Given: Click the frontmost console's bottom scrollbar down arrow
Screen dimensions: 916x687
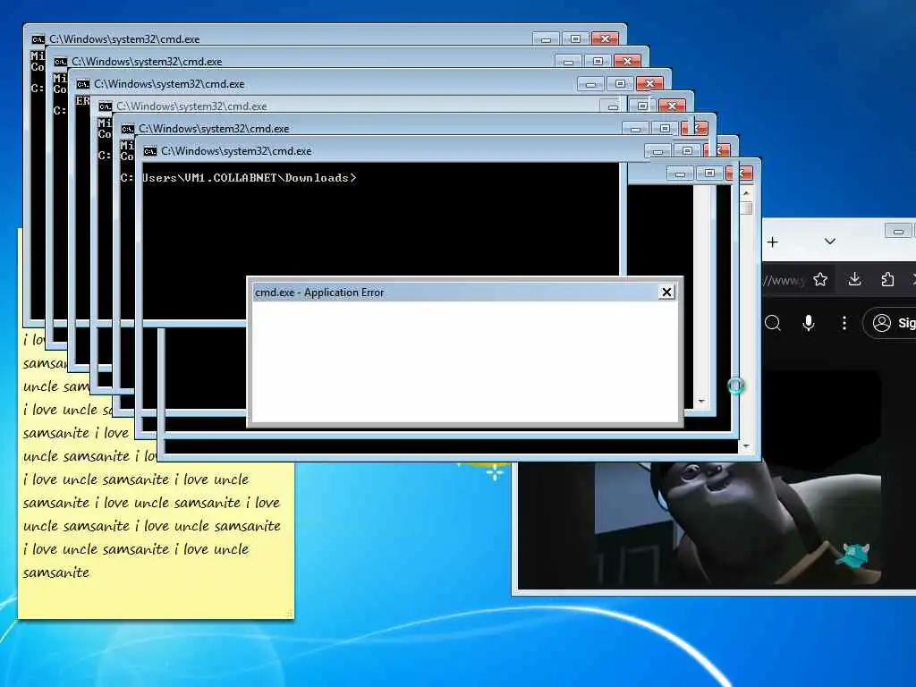Looking at the screenshot, I should [746, 446].
